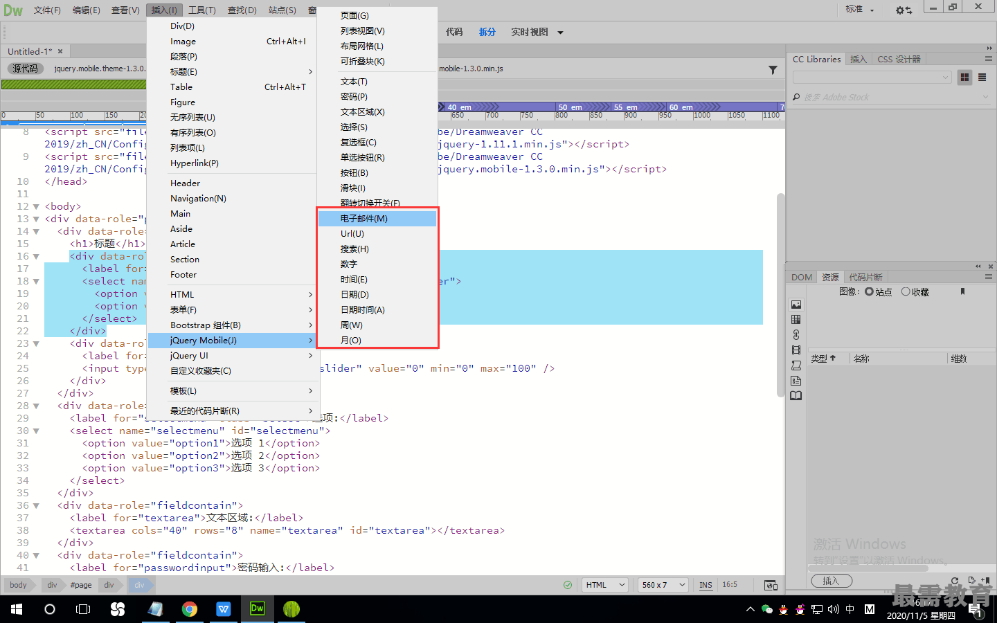Toggle the 源代码 source code button
The width and height of the screenshot is (997, 623).
tap(25, 69)
